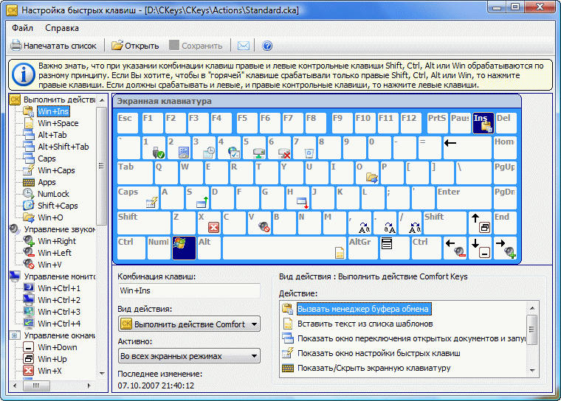Select the Shift+Caps tree item
The image size is (561, 401).
pyautogui.click(x=58, y=206)
